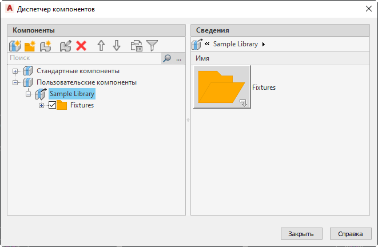Click the search magnifier icon
This screenshot has height=247, width=378.
(x=166, y=58)
